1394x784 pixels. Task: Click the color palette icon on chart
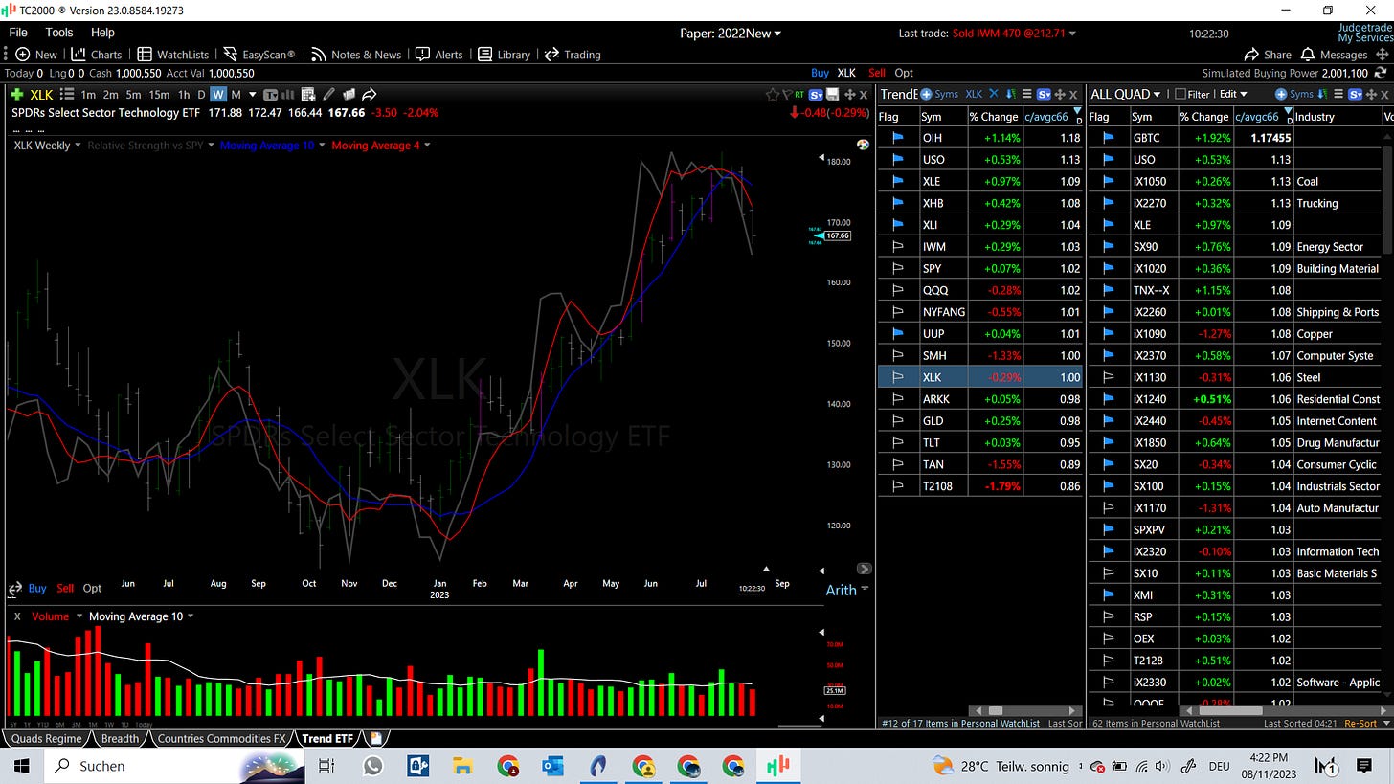point(863,145)
